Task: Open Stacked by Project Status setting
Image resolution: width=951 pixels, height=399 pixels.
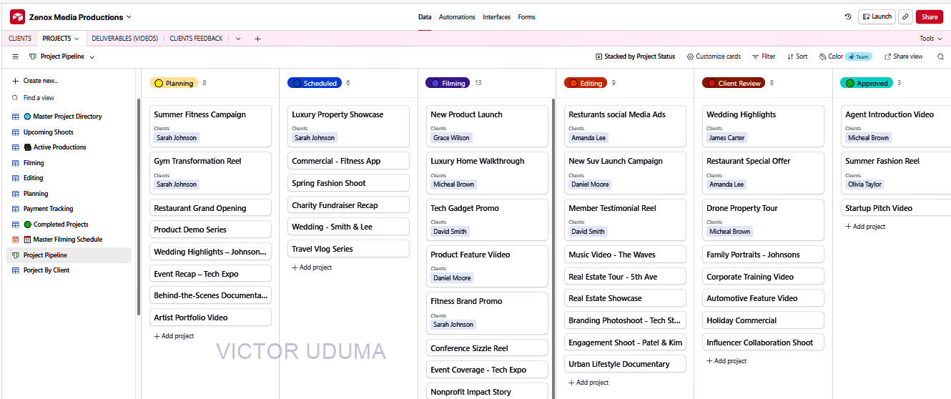Action: (635, 56)
